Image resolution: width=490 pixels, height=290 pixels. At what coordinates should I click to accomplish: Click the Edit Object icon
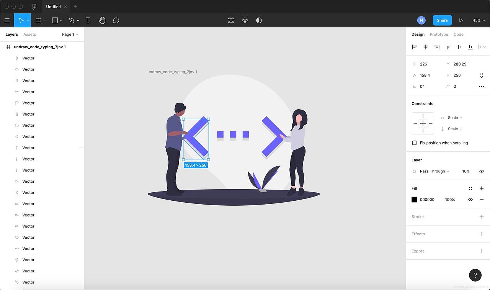pyautogui.click(x=231, y=20)
